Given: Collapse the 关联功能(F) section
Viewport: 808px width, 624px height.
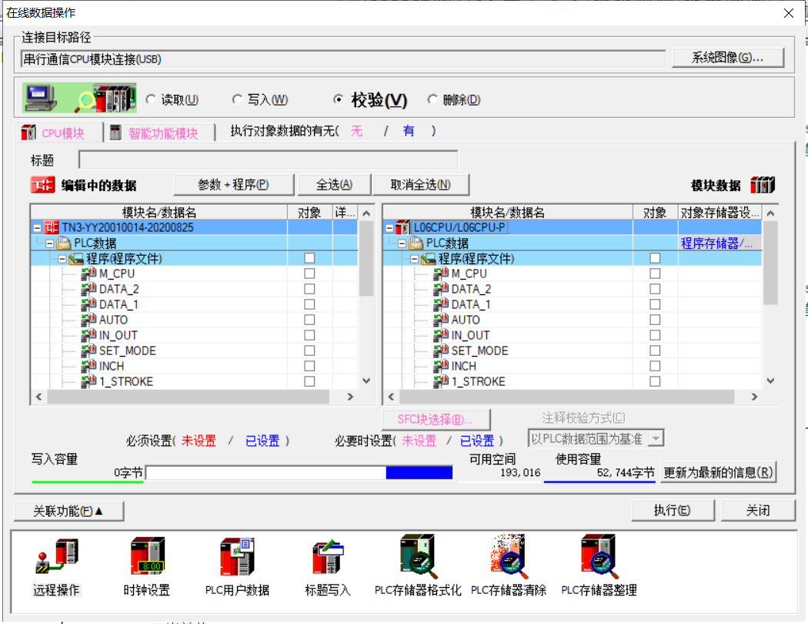Looking at the screenshot, I should point(68,511).
